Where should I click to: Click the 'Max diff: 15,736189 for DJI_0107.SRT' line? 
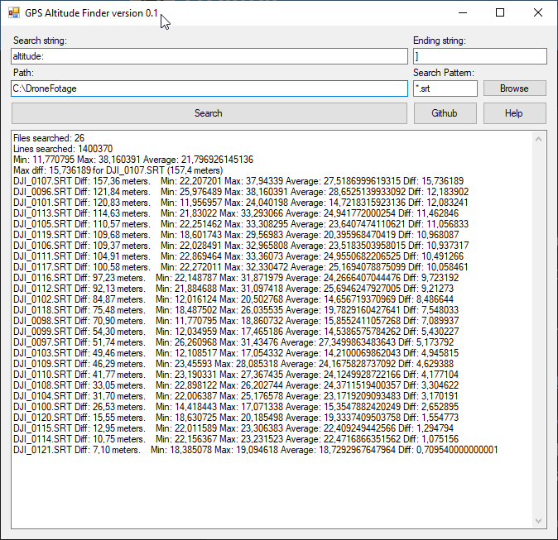118,170
